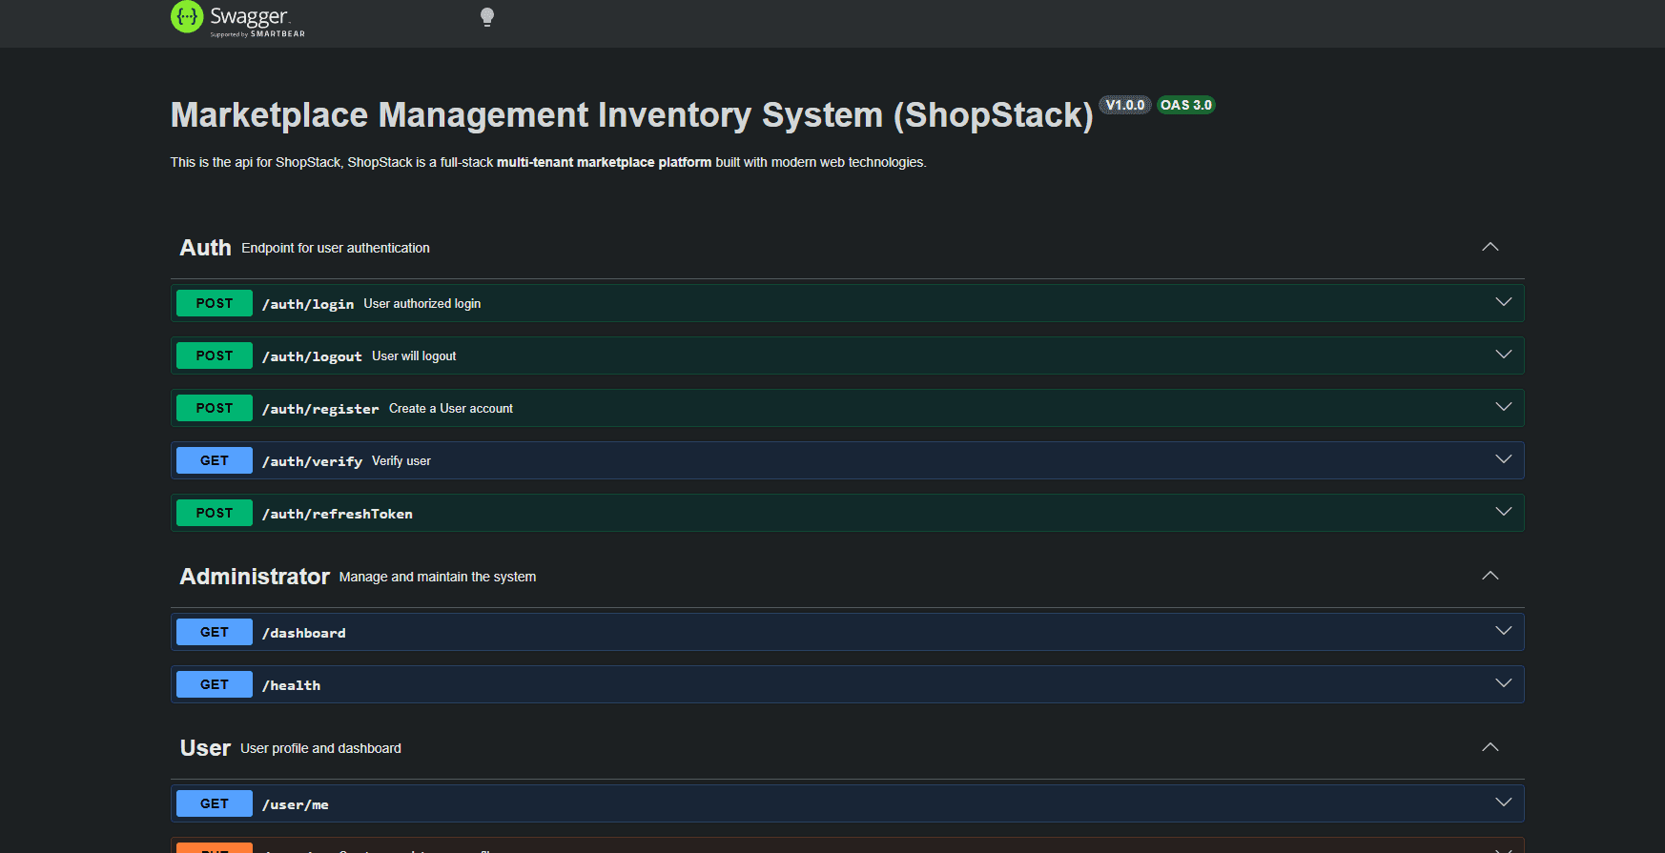Click 'User profile and dashboard' text
This screenshot has width=1665, height=853.
[x=320, y=748]
